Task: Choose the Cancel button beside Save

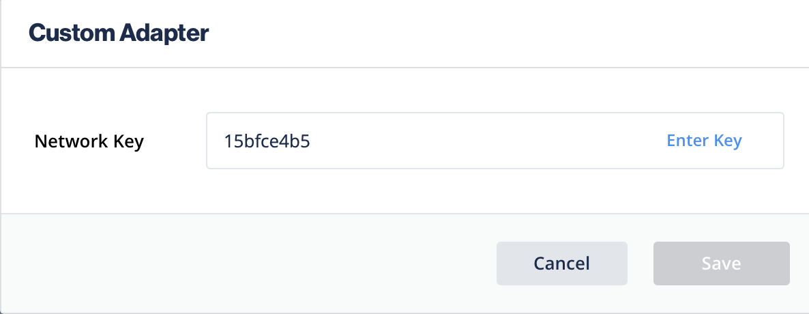Action: tap(561, 263)
